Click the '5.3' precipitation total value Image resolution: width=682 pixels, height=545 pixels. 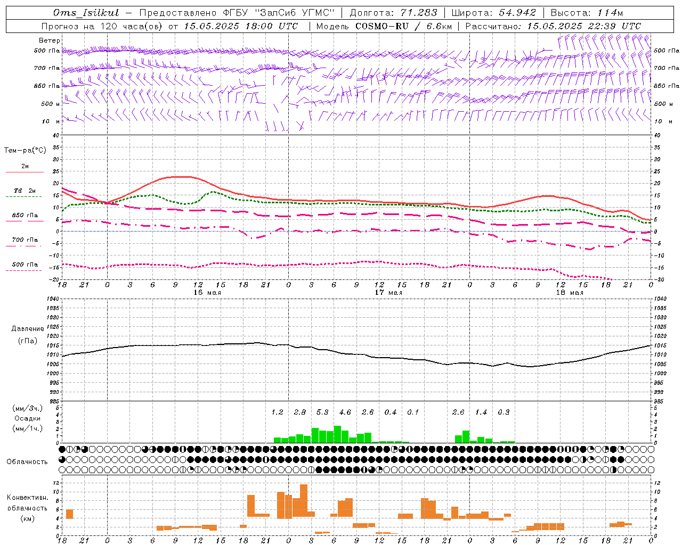[322, 412]
